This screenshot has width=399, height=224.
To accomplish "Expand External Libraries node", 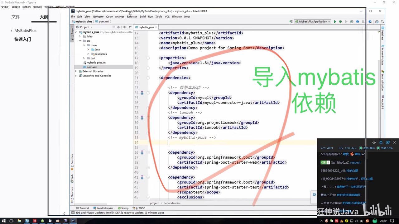I will tap(76, 71).
